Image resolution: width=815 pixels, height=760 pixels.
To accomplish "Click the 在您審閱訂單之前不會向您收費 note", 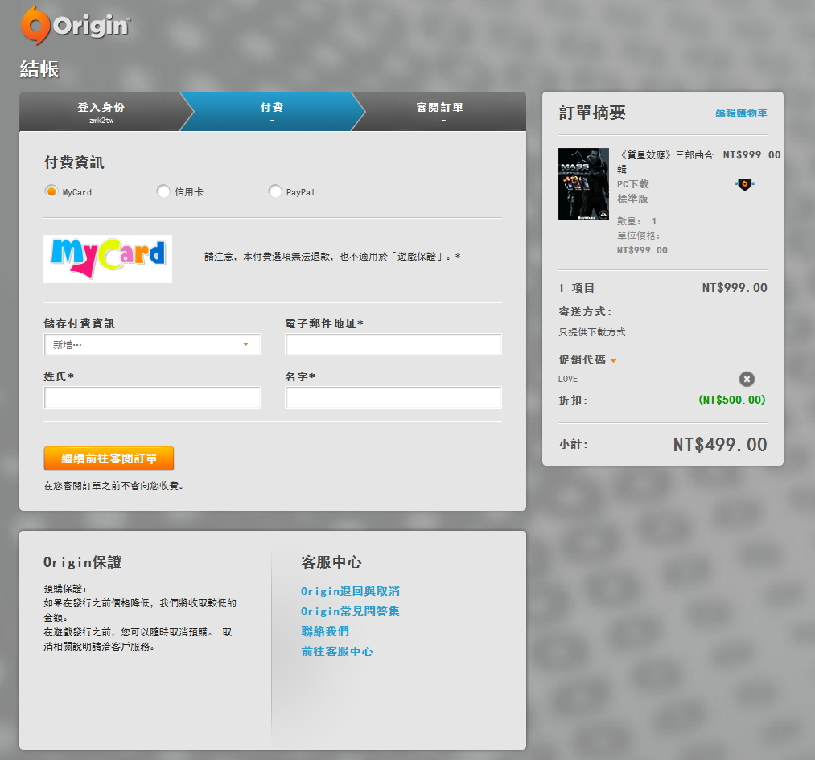I will 113,486.
